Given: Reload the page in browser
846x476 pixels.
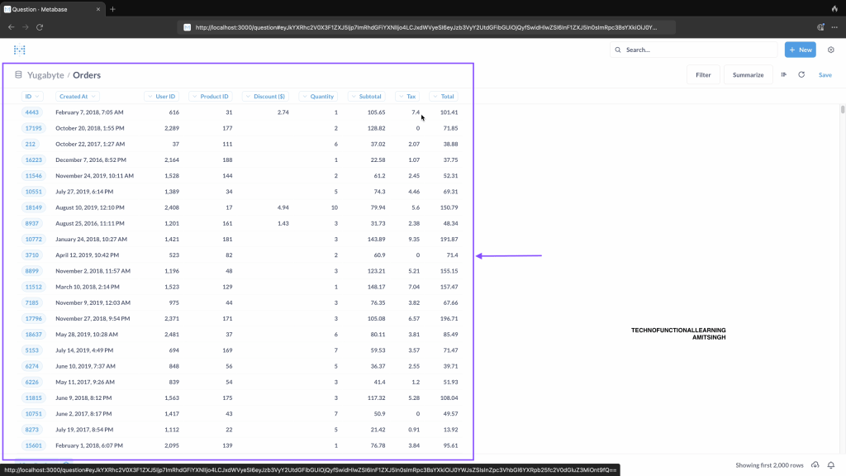Looking at the screenshot, I should tap(40, 26).
